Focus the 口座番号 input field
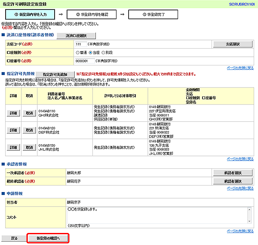The height and width of the screenshot is (245, 258). pyautogui.click(x=85, y=61)
